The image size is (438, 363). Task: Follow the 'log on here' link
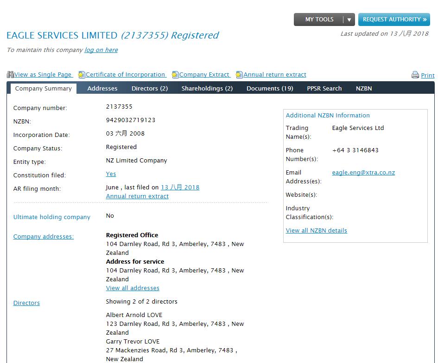coord(101,50)
